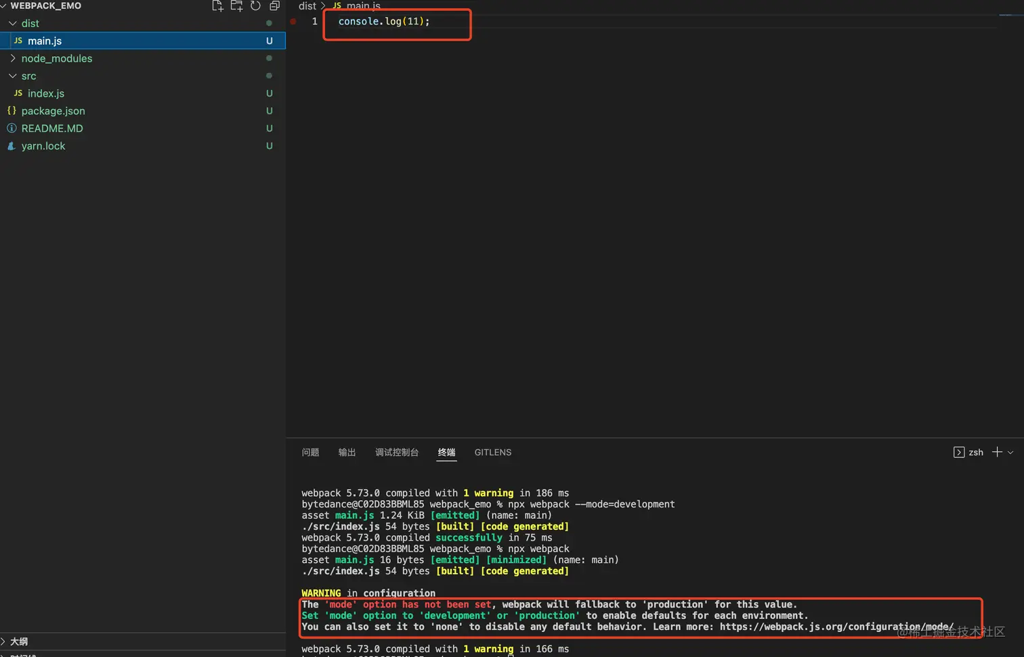Image resolution: width=1024 pixels, height=657 pixels.
Task: Switch to the GITLENS tab
Action: 493,452
